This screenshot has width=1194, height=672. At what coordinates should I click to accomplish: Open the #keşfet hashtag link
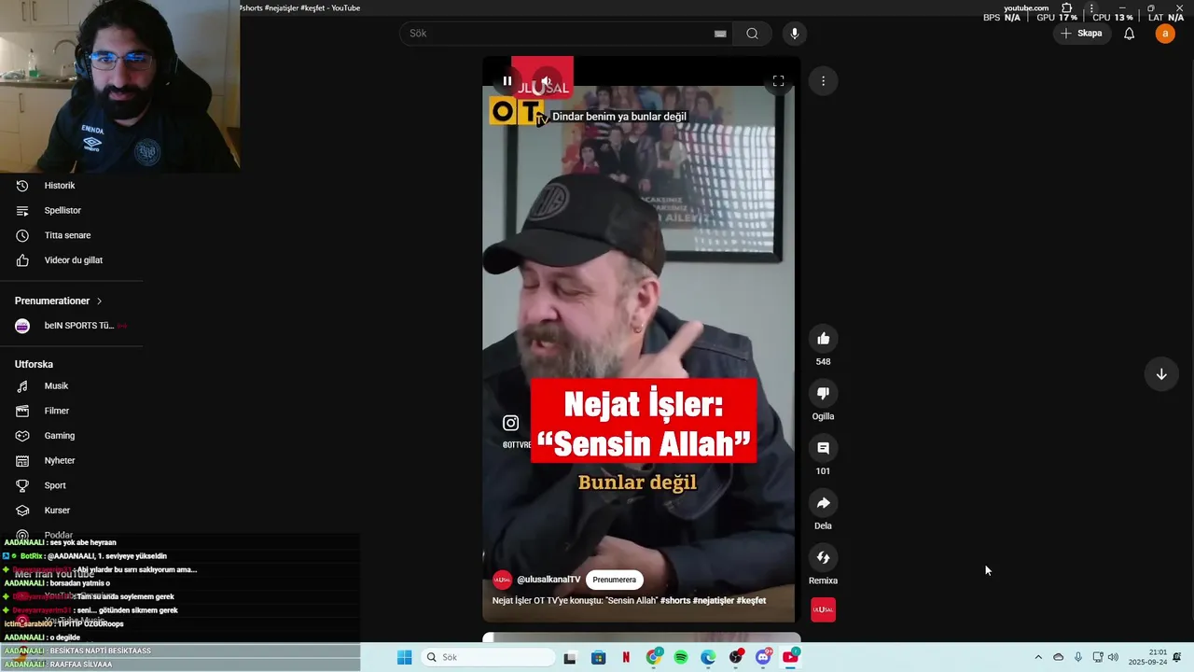click(x=751, y=600)
